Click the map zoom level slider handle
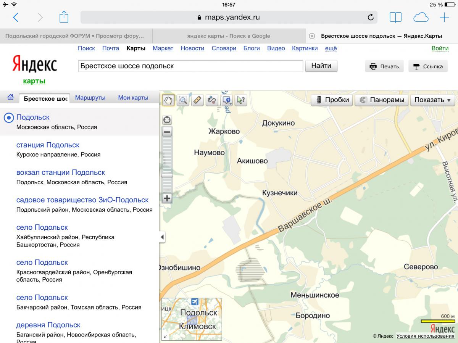Screen dimensions: 458x343 (167, 175)
